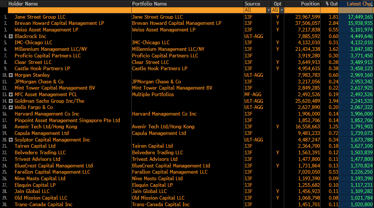
Task: Sort by Source column header
Action: point(252,4)
